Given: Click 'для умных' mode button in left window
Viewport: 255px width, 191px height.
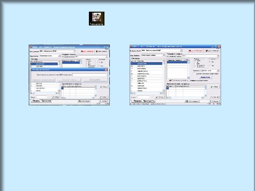Looking at the screenshot, I should tap(101, 51).
